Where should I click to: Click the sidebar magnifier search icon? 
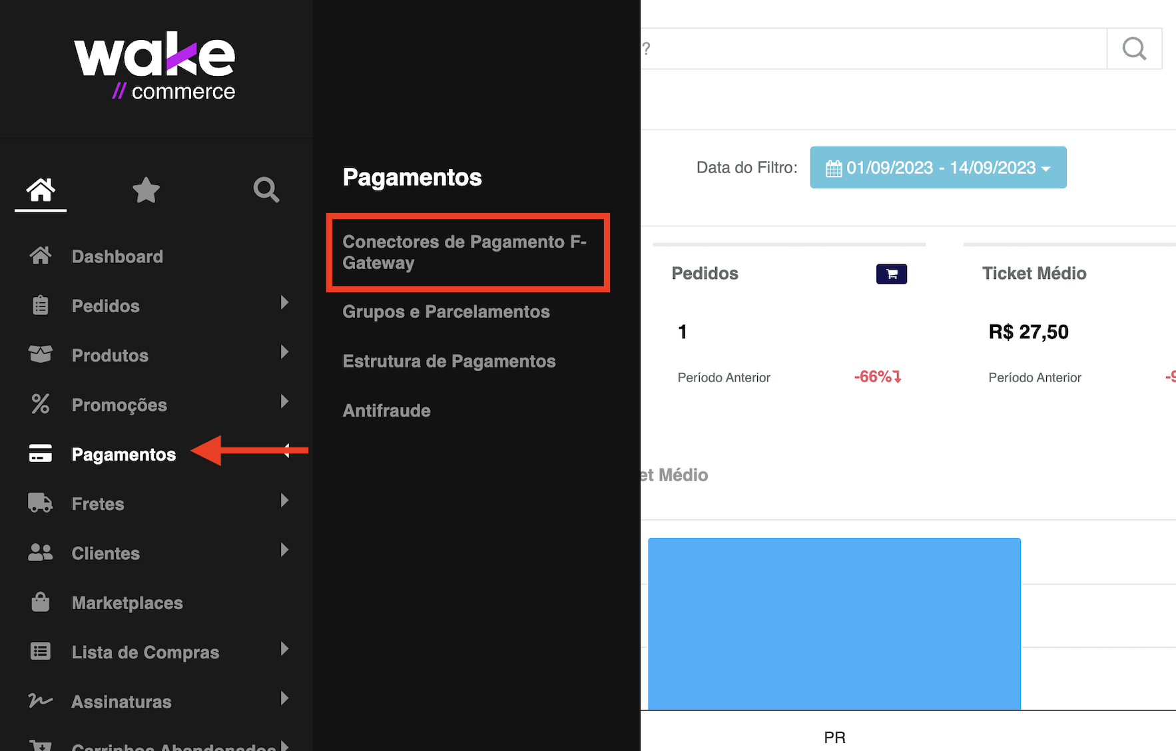(266, 190)
